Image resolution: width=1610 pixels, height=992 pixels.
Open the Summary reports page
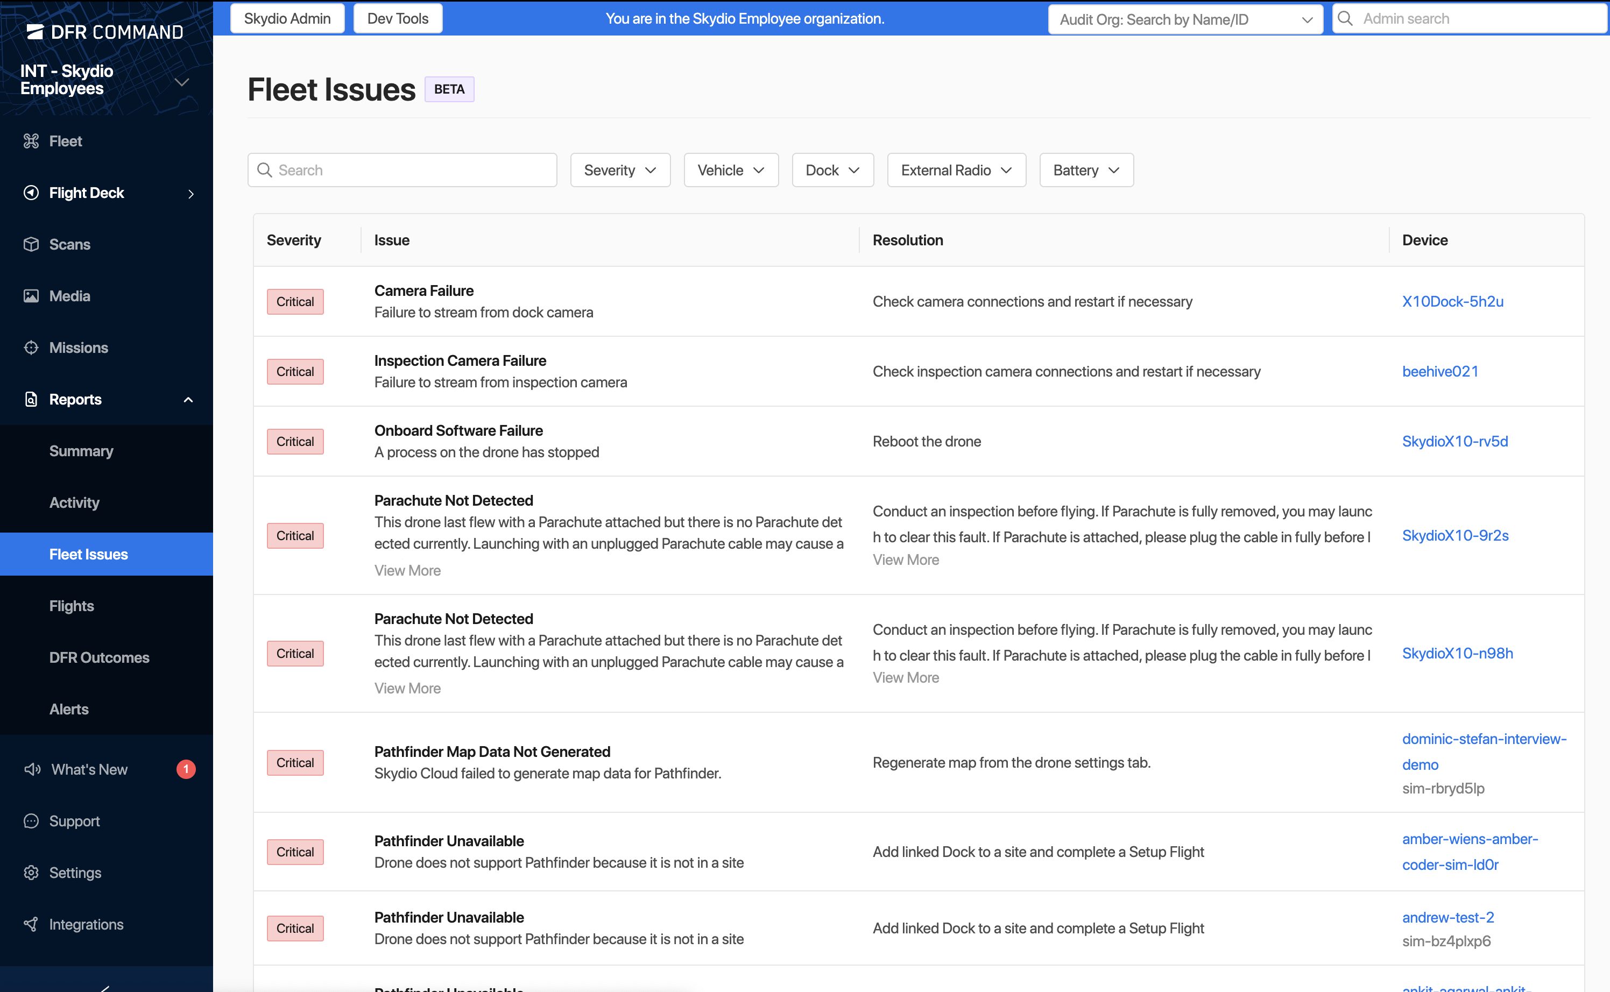(x=81, y=451)
